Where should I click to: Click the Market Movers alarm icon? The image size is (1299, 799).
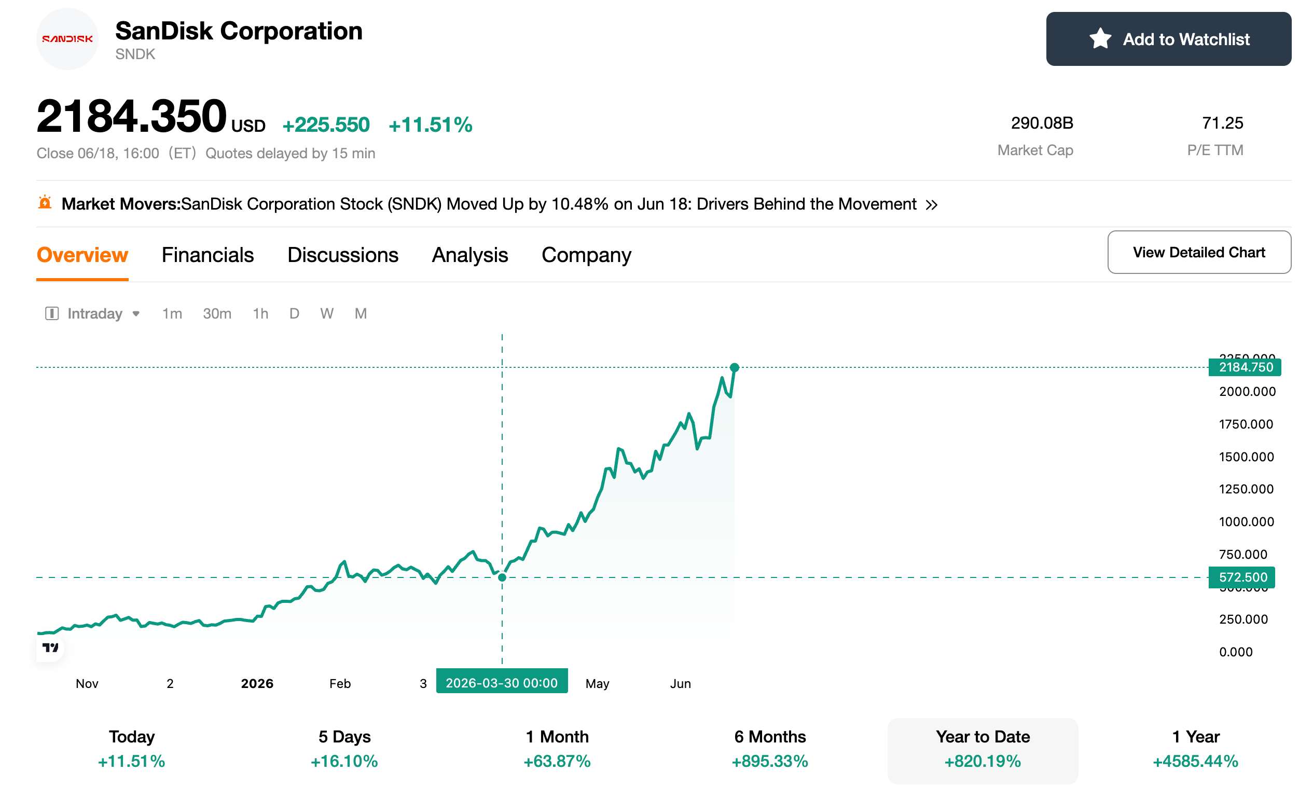(x=45, y=202)
